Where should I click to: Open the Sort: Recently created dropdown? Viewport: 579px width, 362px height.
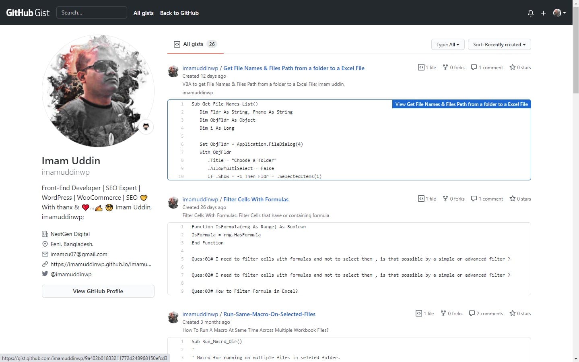(x=499, y=44)
